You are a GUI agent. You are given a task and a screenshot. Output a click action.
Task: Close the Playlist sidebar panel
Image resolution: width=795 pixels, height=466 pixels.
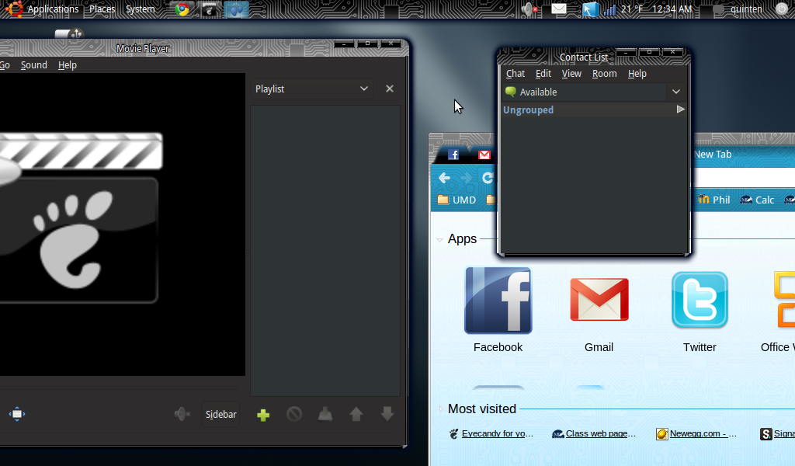(390, 89)
